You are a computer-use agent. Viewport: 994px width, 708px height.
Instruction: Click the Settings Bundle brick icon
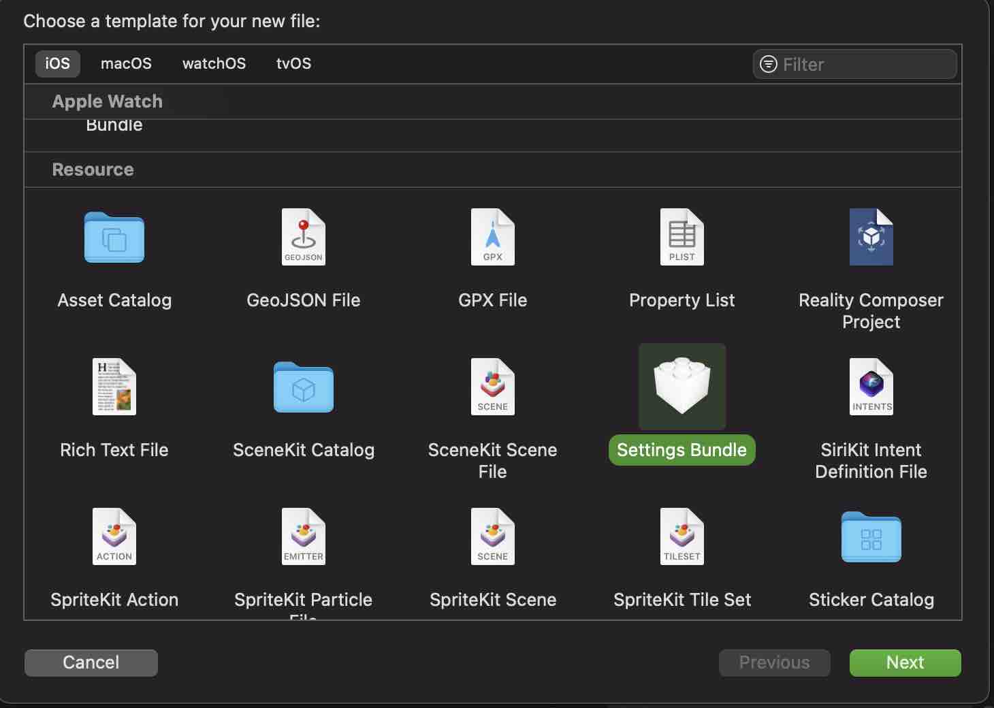[x=682, y=386]
